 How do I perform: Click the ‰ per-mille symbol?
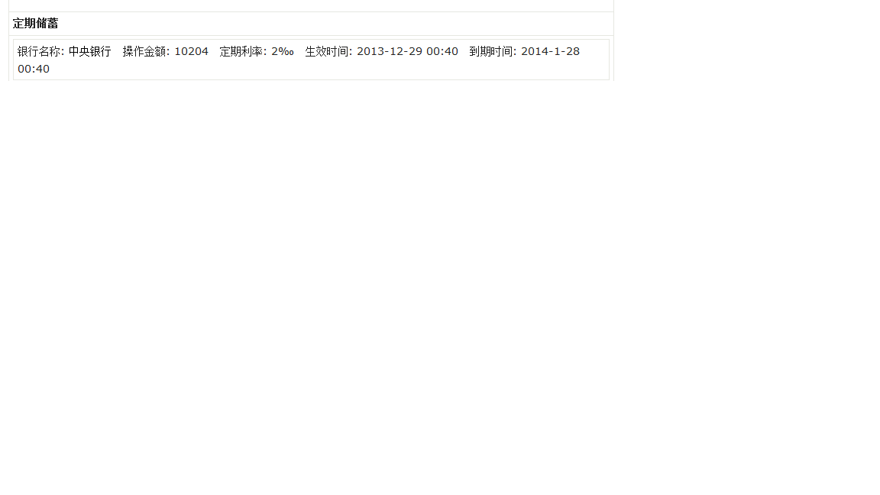tap(286, 52)
